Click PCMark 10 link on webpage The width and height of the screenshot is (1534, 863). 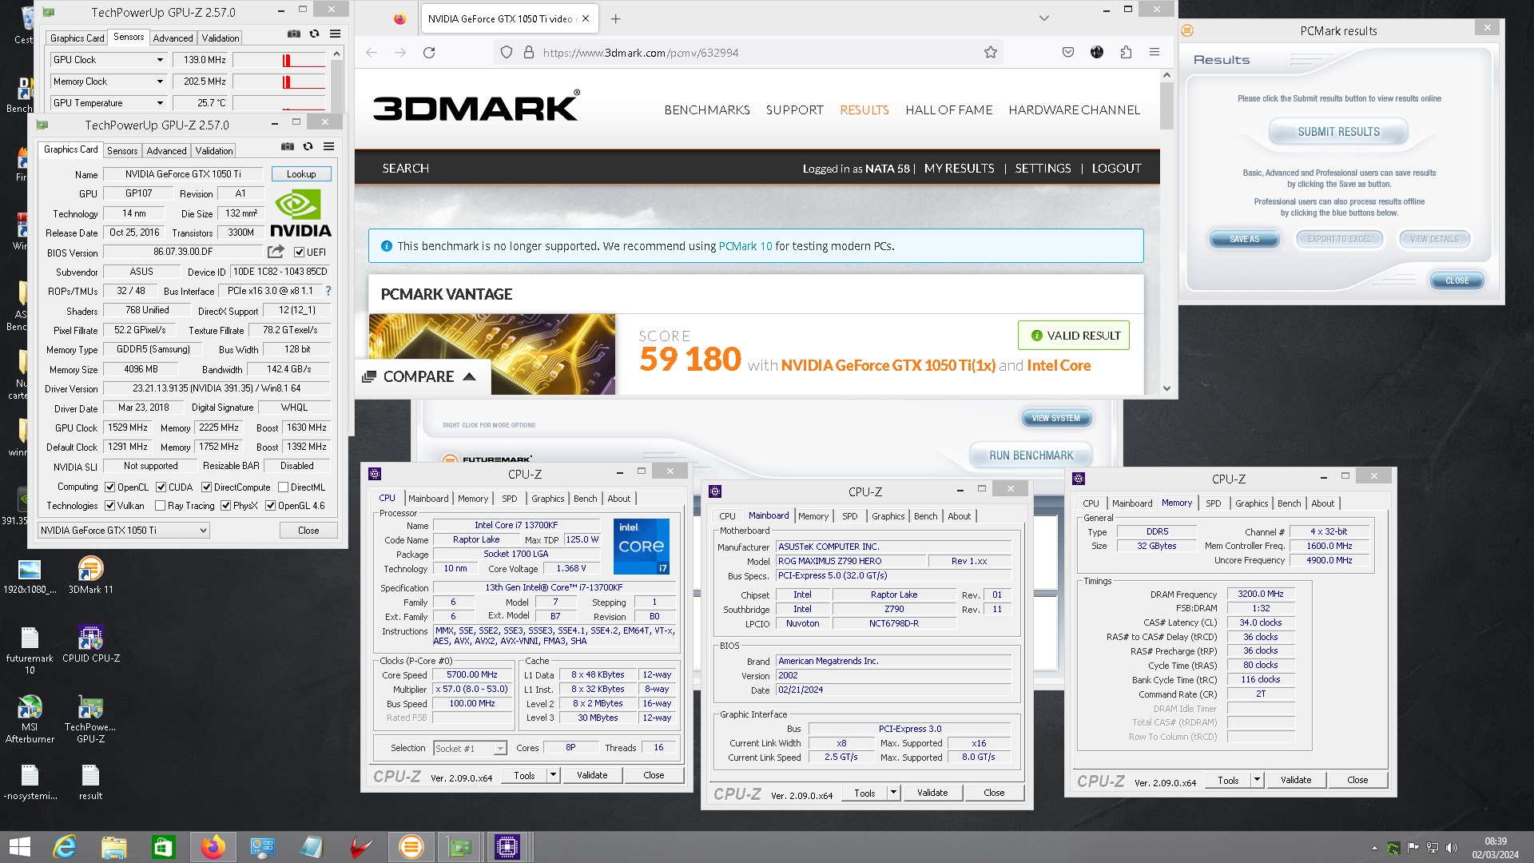[745, 246]
